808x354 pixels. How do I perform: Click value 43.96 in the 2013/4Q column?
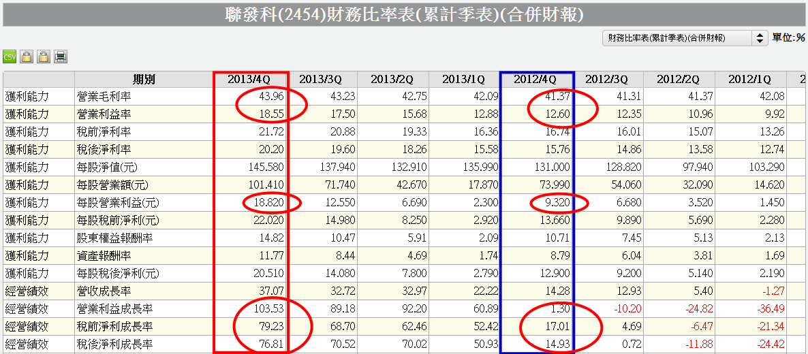pos(271,97)
